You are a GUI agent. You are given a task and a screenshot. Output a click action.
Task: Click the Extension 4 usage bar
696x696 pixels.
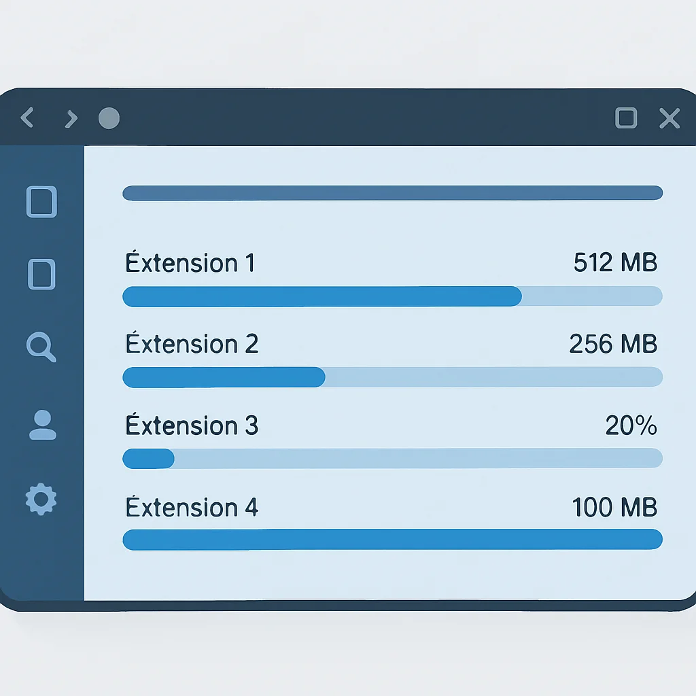392,539
